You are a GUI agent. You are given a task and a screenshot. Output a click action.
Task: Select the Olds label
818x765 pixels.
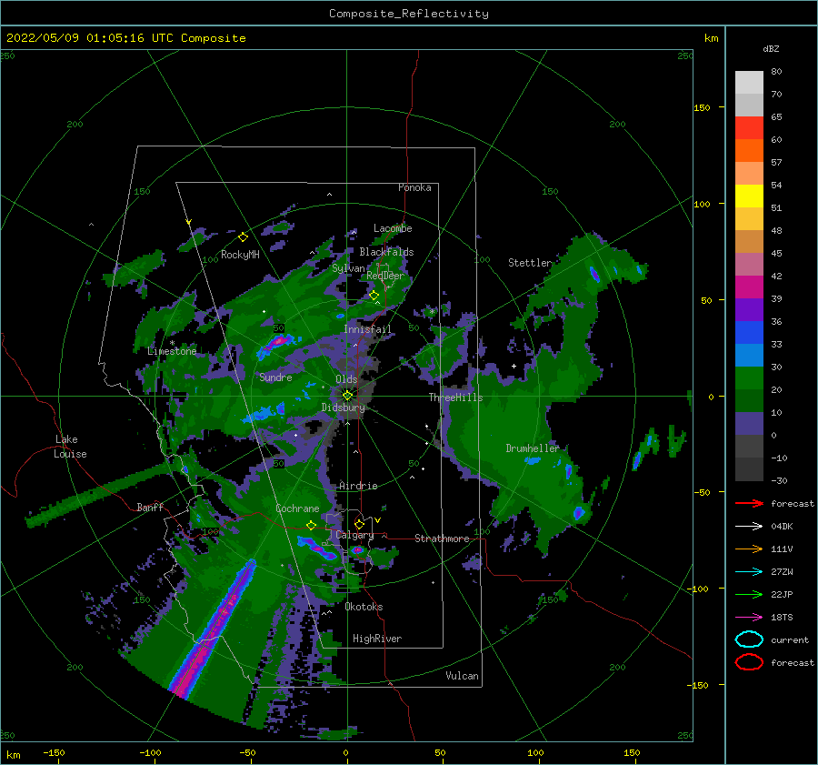pyautogui.click(x=346, y=379)
